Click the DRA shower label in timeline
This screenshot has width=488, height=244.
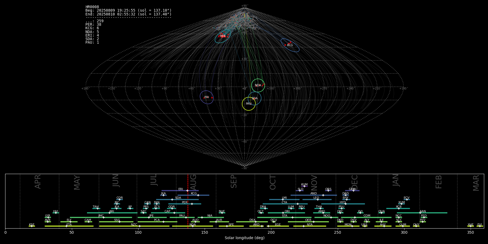(x=263, y=207)
